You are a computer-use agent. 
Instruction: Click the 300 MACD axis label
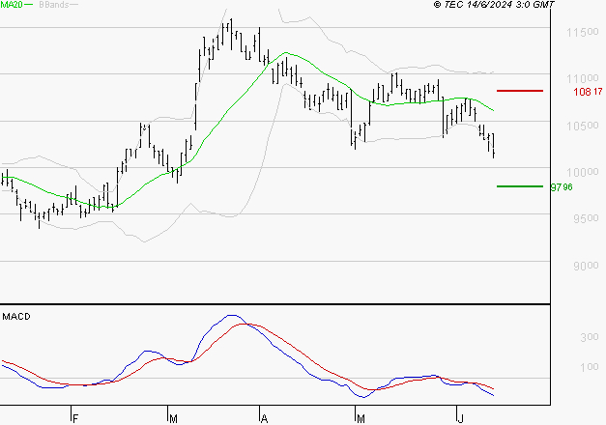tap(590, 337)
